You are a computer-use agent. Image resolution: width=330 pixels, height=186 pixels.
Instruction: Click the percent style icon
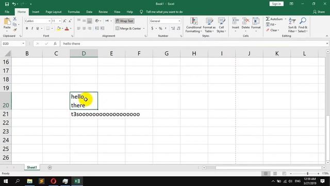(x=160, y=28)
